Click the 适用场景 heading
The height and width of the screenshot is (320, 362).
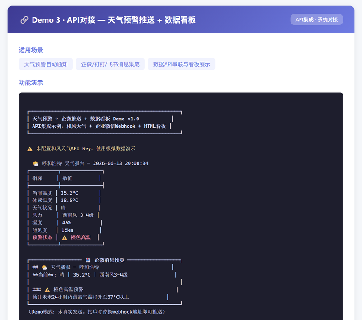click(31, 50)
